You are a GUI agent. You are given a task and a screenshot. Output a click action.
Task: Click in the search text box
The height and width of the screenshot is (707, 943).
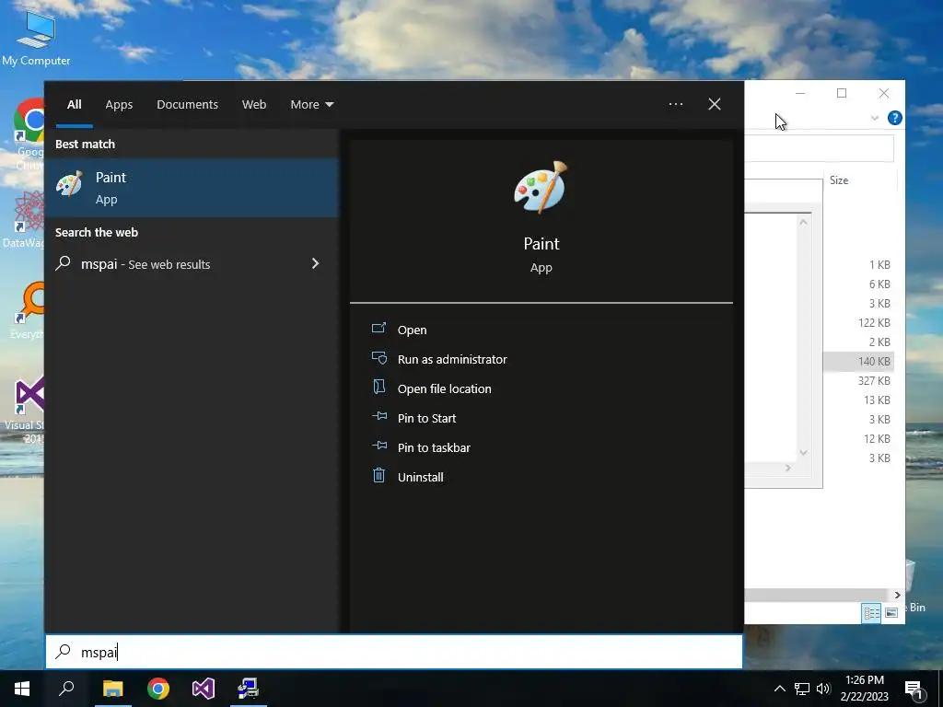(x=394, y=652)
